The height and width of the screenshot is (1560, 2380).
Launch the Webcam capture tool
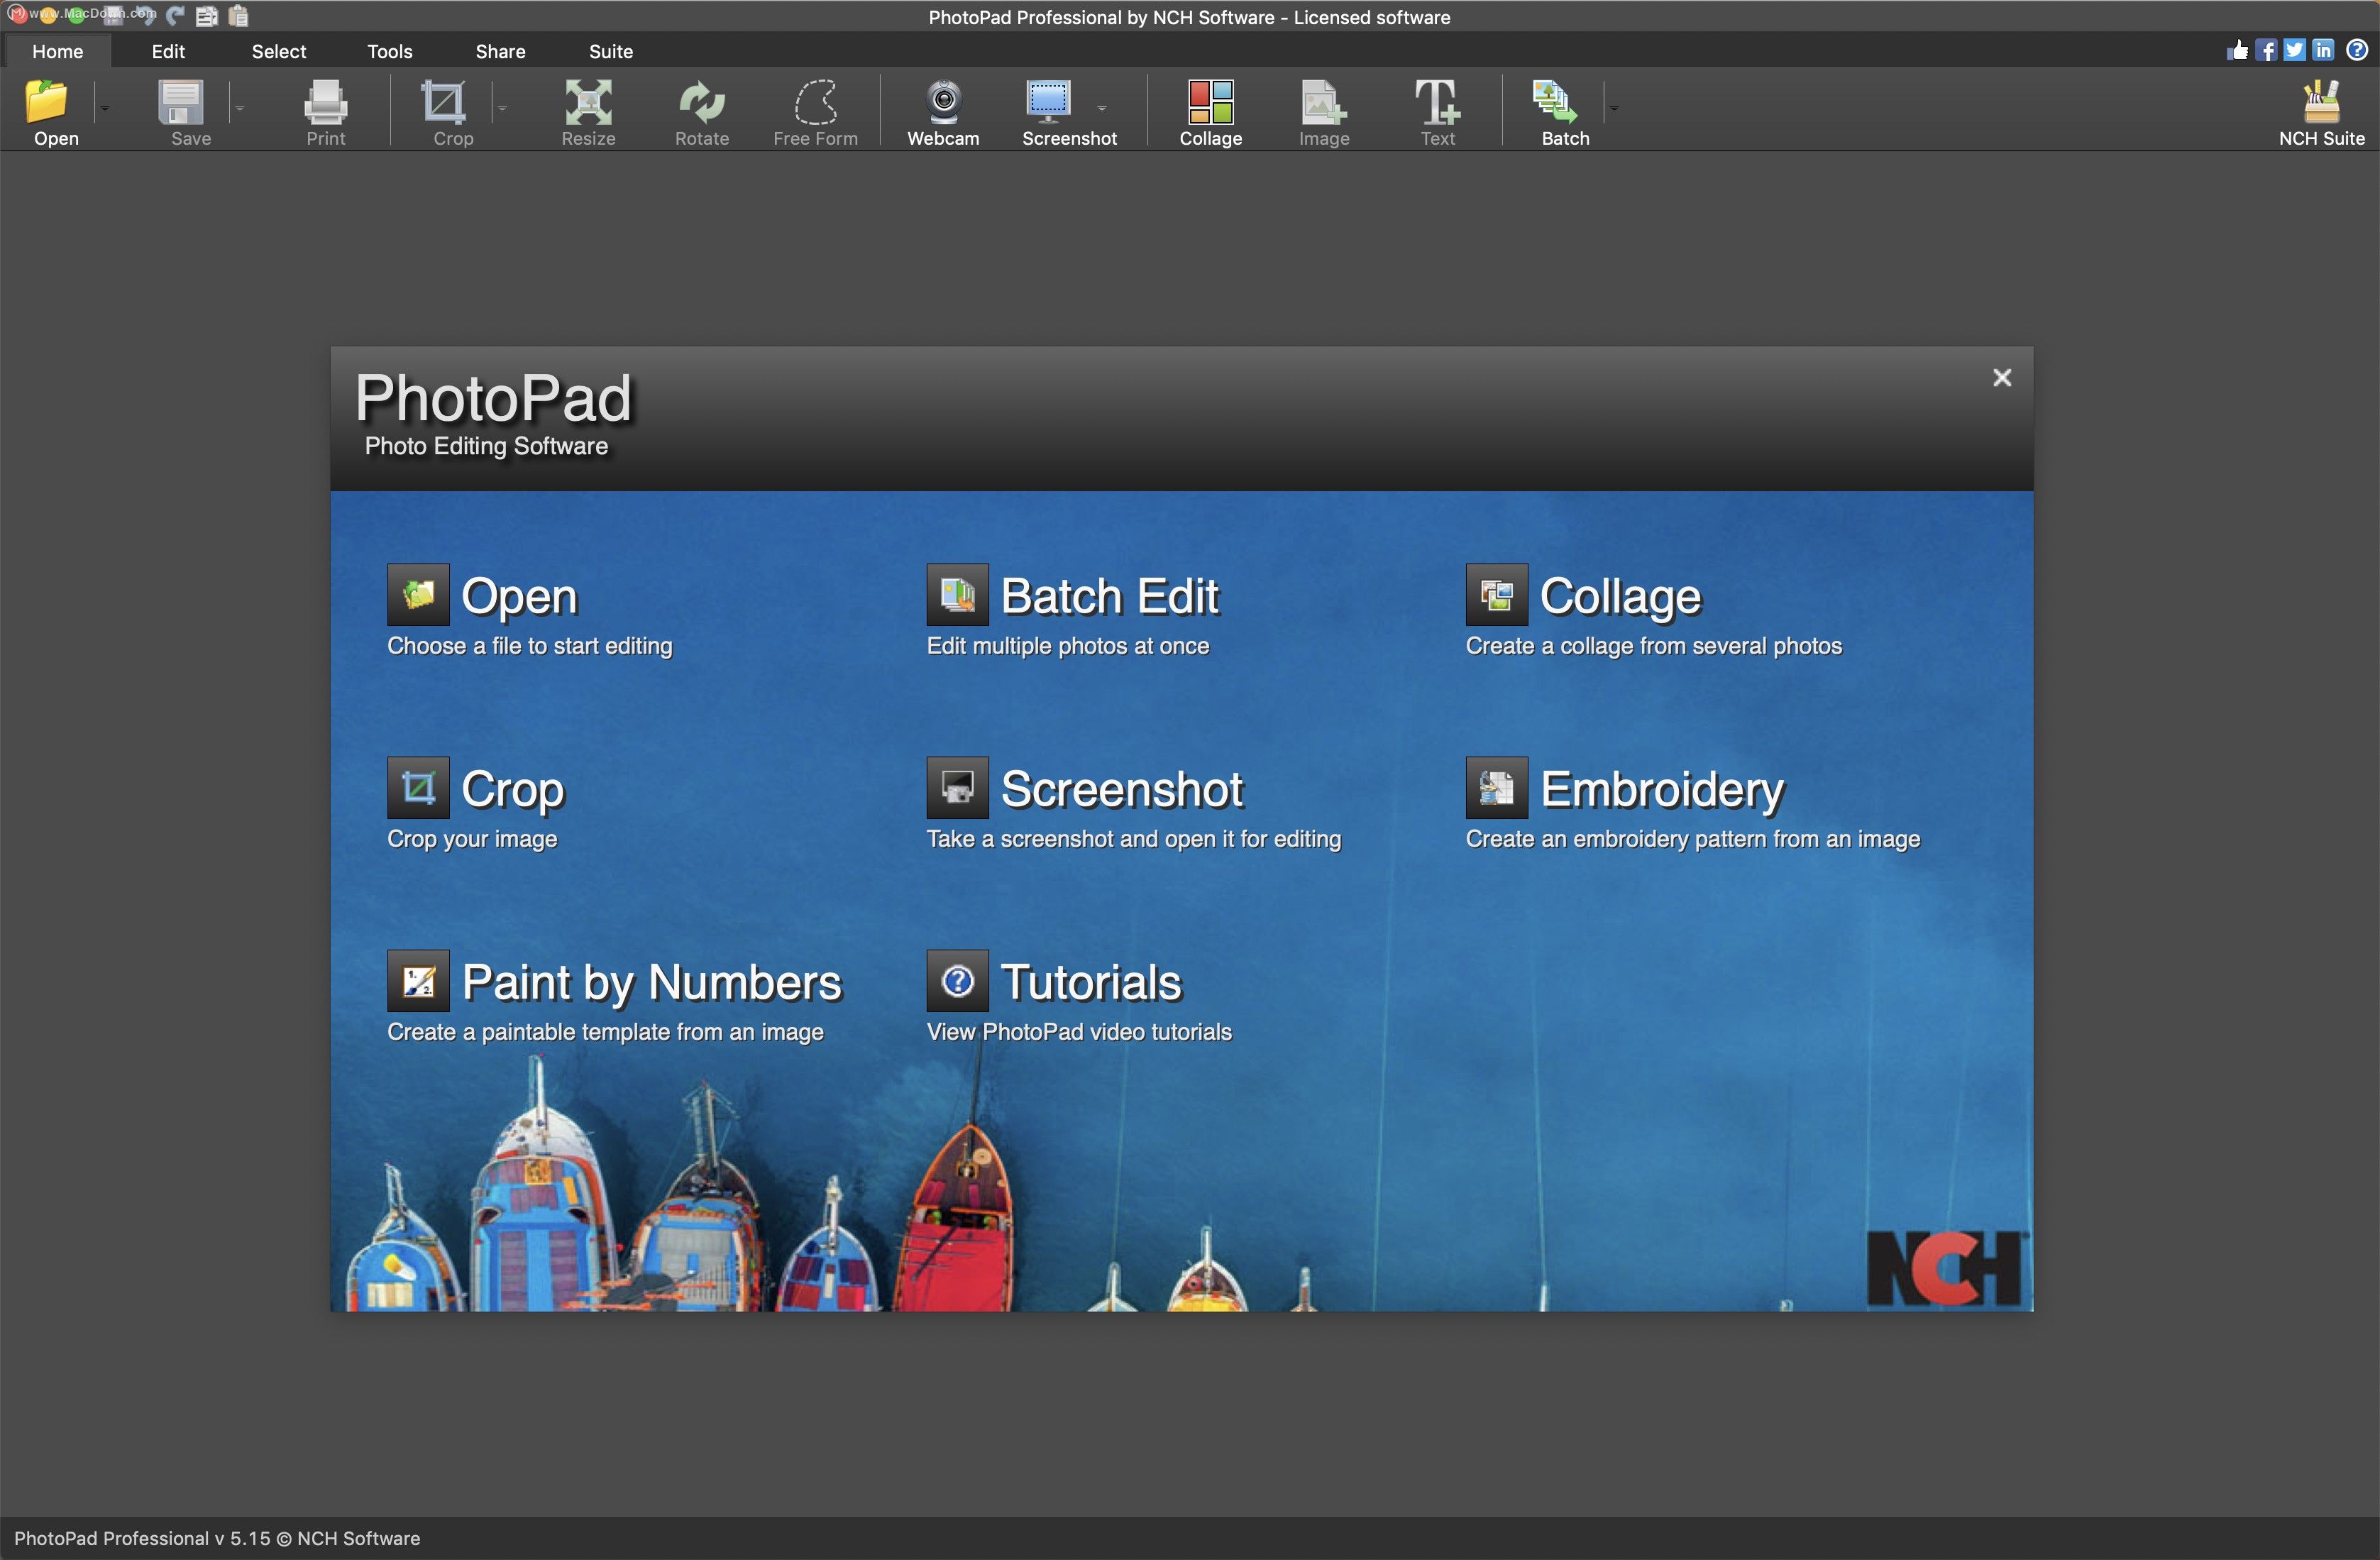click(x=943, y=101)
